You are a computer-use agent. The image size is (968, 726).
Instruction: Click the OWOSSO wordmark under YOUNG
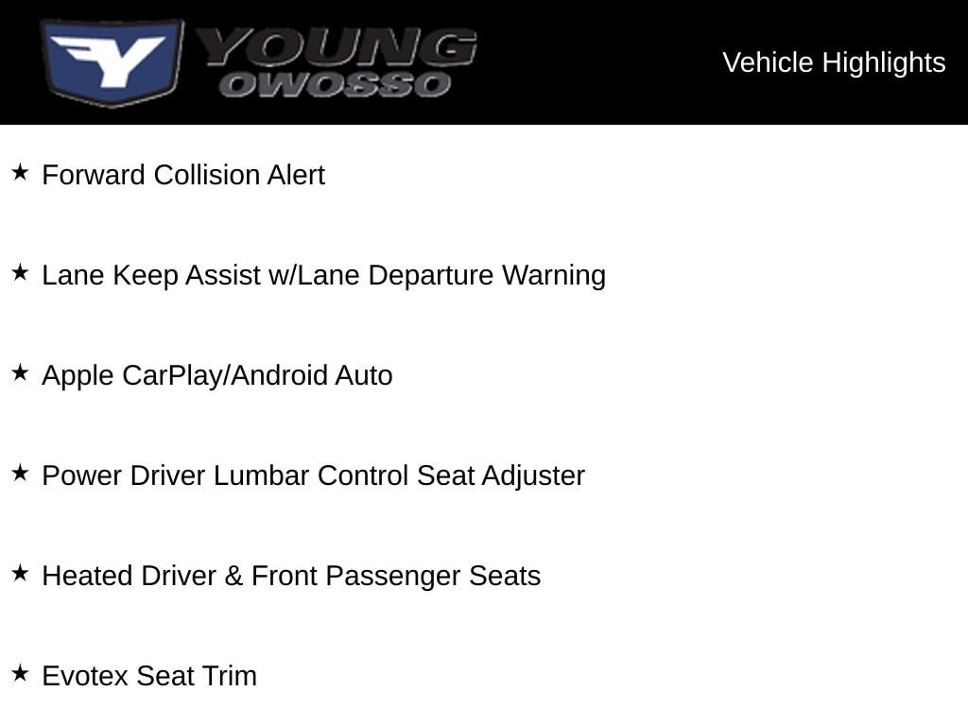click(x=336, y=84)
